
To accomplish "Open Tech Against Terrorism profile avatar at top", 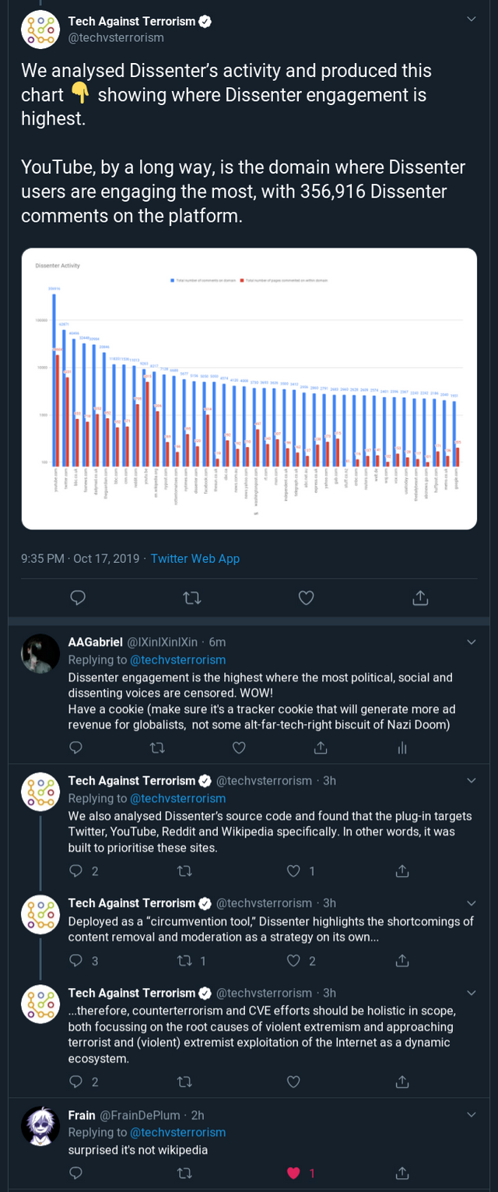I will coord(40,29).
